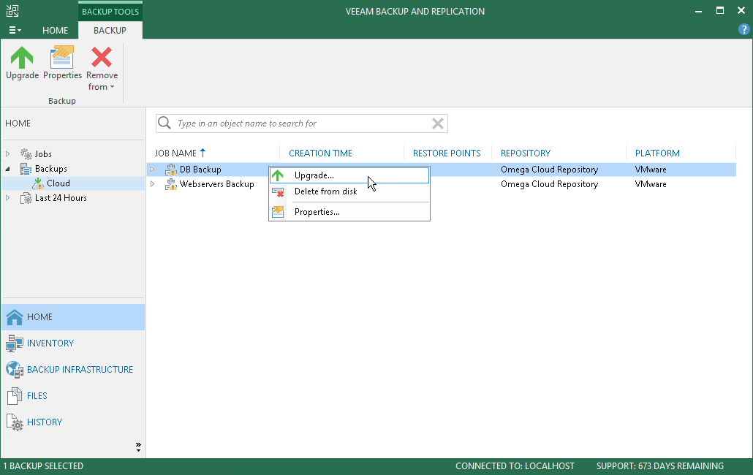753x475 pixels.
Task: Click VMware platform in DB Backup row
Action: (651, 170)
